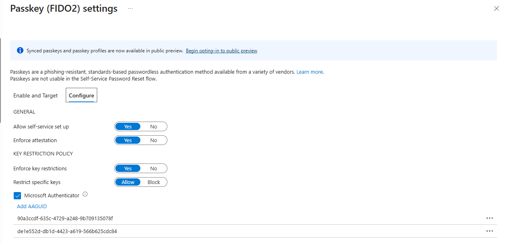Screen dimensions: 505x244
Task: Disable Enforce attestation
Action: coord(153,140)
